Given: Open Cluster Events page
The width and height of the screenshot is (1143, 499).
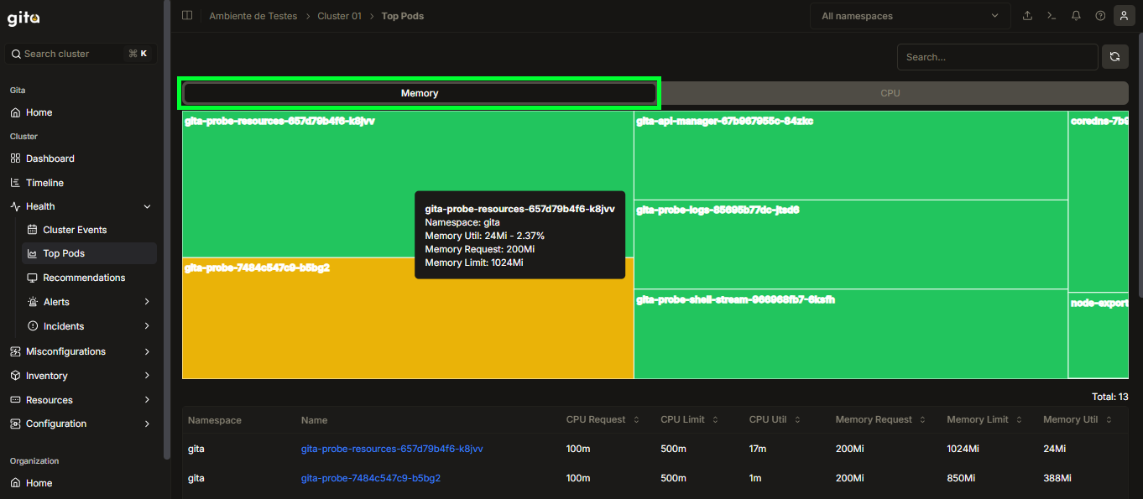Looking at the screenshot, I should pos(75,230).
